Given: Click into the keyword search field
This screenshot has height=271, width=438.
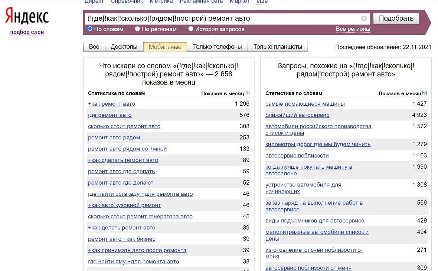Looking at the screenshot, I should coord(223,19).
